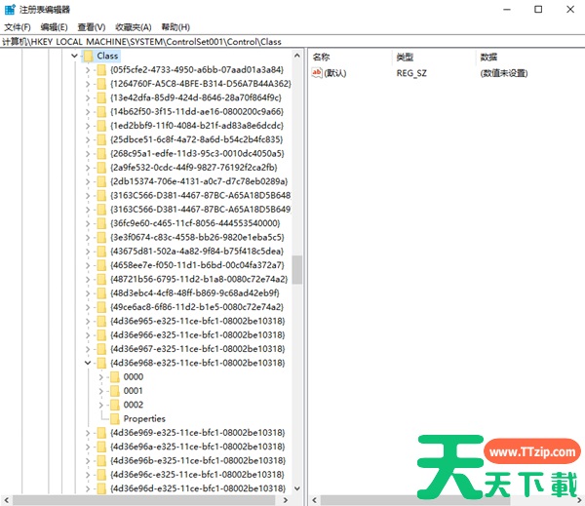Screen dimensions: 585x506
Task: Collapse the Class tree node
Action: [x=74, y=57]
